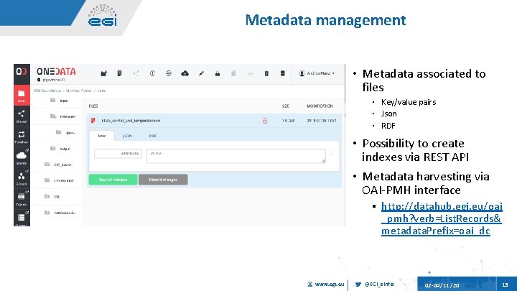Click the Attribute input field

click(118, 154)
